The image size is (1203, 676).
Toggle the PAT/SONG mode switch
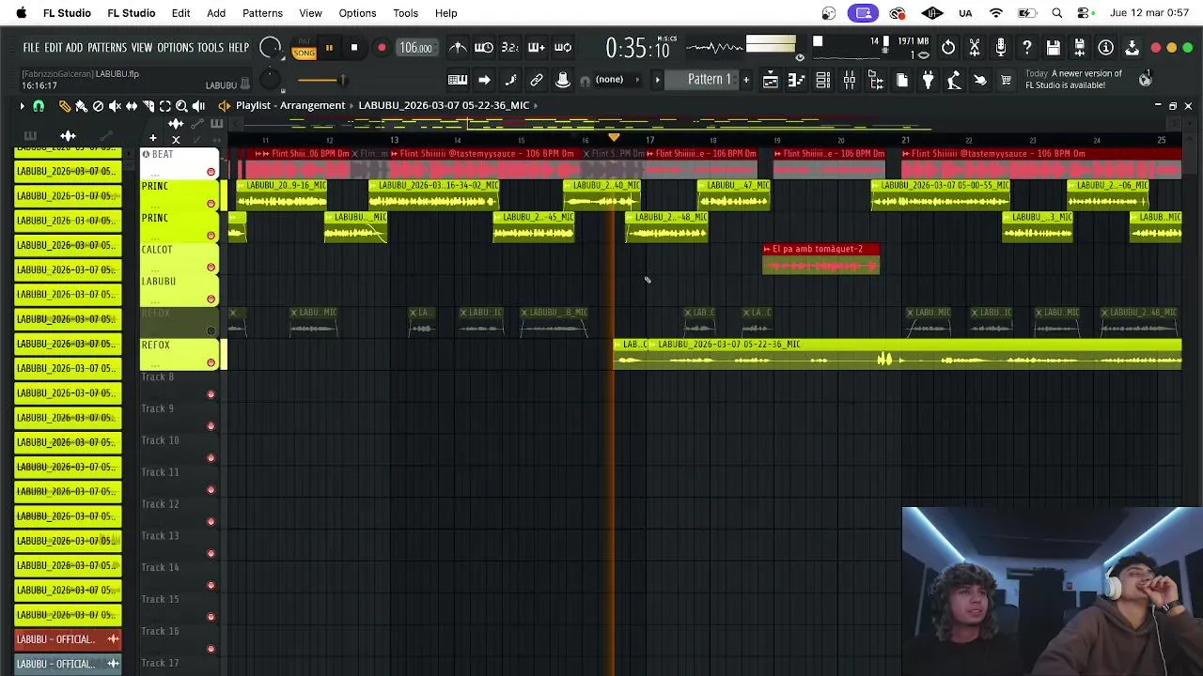(x=304, y=49)
